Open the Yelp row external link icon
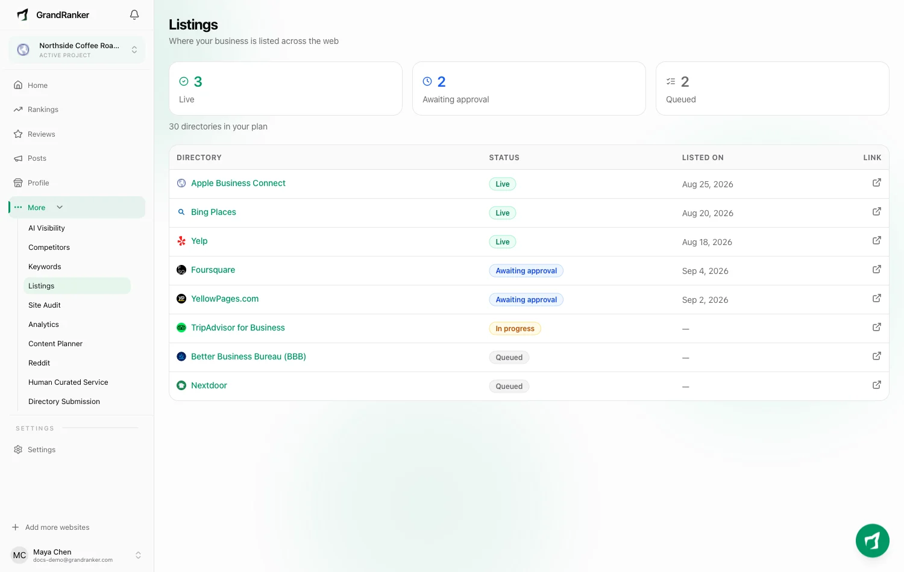Viewport: 904px width, 572px height. [x=877, y=240]
